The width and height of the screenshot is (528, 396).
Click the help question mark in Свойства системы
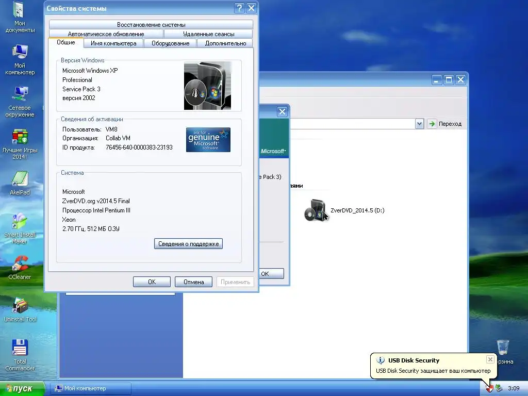pyautogui.click(x=239, y=8)
